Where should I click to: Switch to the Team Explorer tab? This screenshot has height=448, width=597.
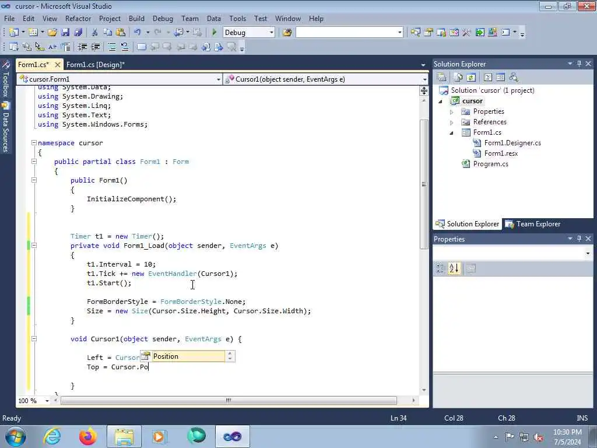point(533,224)
